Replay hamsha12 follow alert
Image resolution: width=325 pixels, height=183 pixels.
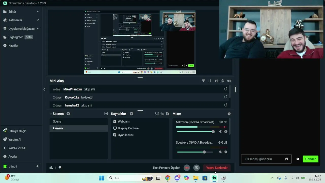[226, 105]
